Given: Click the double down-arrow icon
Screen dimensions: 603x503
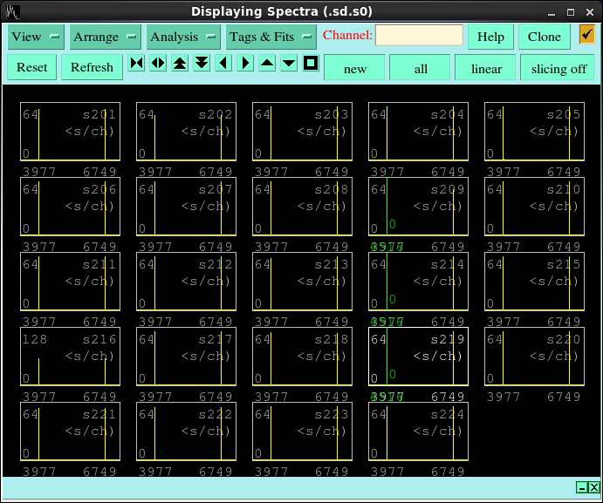Looking at the screenshot, I should [x=202, y=64].
